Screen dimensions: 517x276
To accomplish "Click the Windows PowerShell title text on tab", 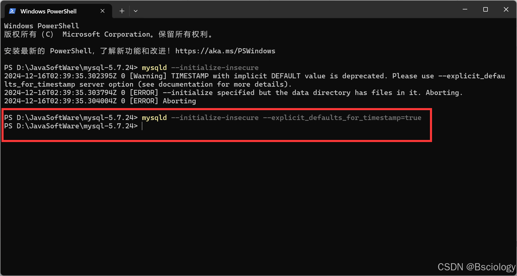I will (x=49, y=11).
